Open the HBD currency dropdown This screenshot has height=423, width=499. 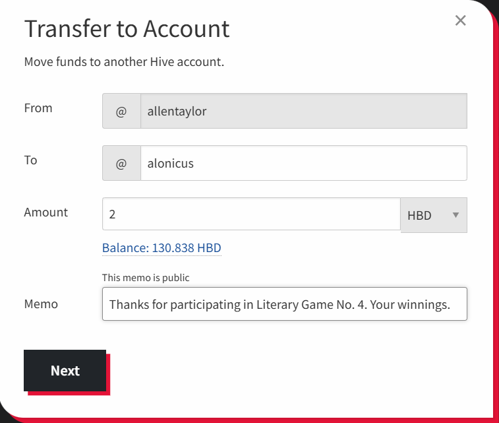433,215
